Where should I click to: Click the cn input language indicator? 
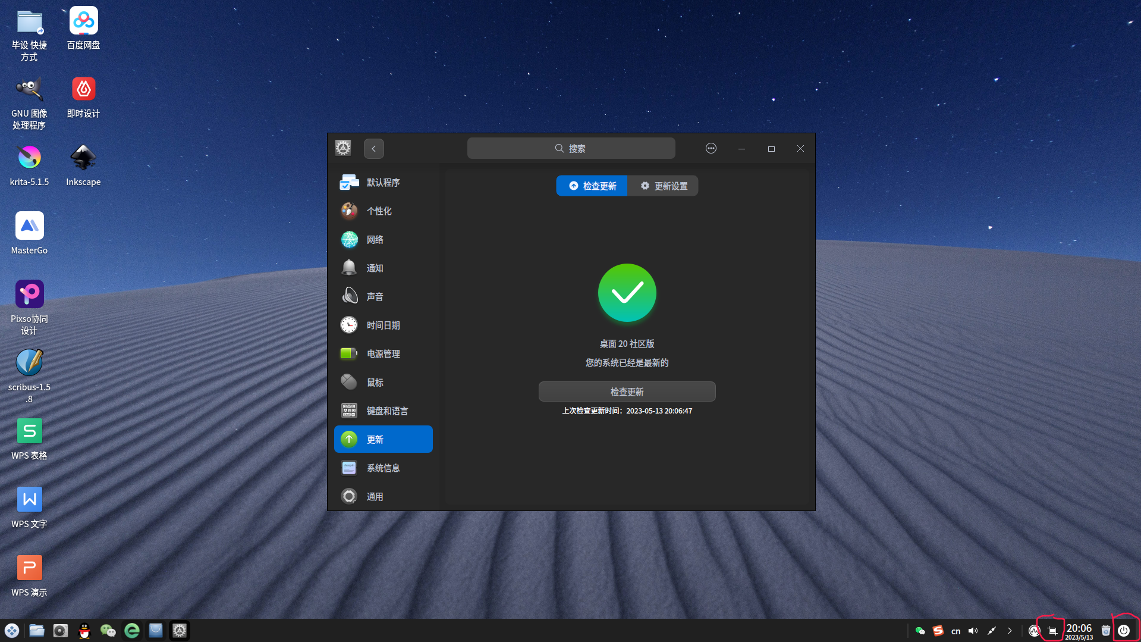956,631
